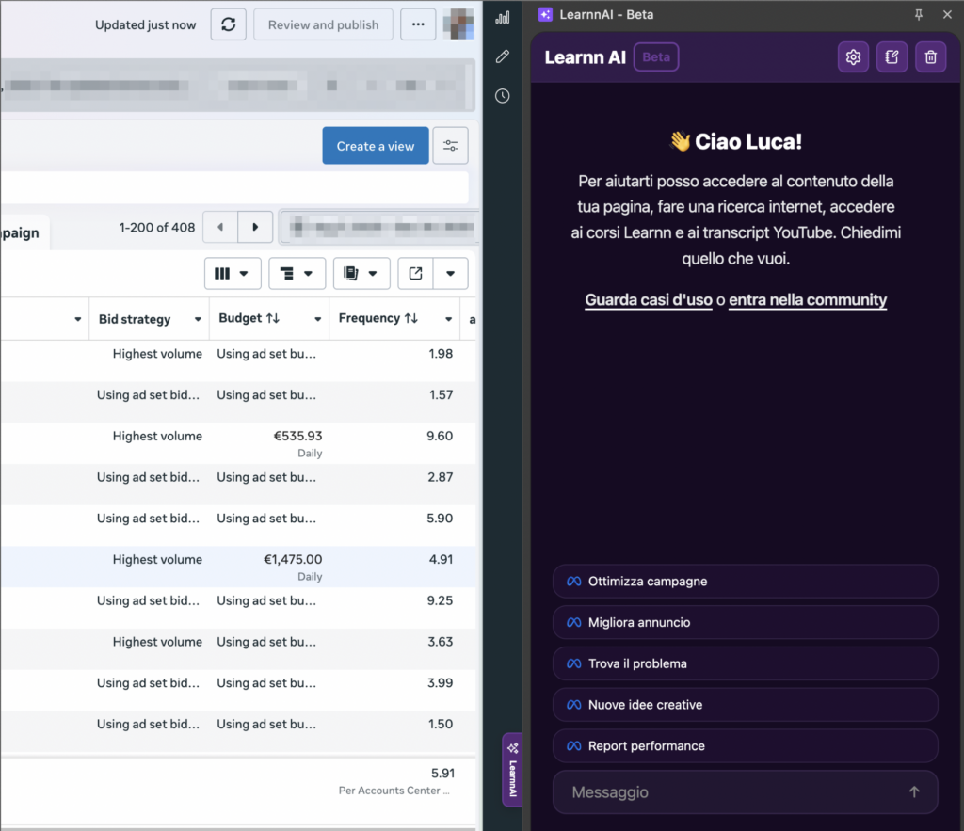
Task: Open the three-dots more options menu
Action: click(418, 24)
